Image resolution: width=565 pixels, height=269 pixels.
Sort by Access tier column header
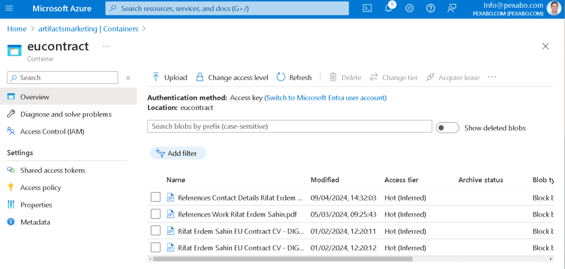(x=402, y=180)
